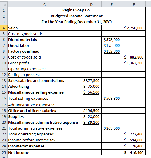Select Miscellaneous administrative expense label
Viewport: 151px width, 158px height.
[44, 122]
